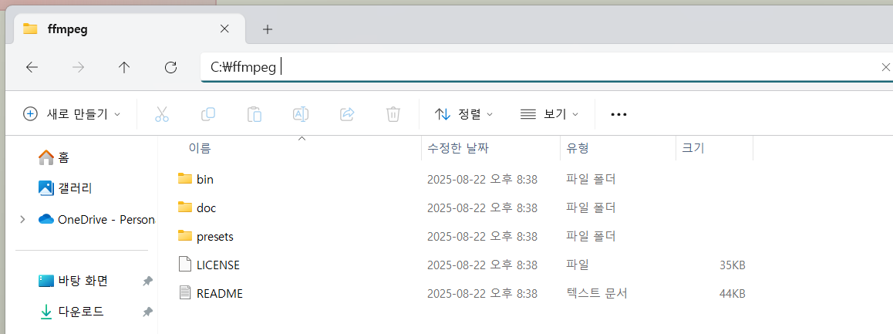Open 갤러리 in sidebar
The height and width of the screenshot is (334, 893).
click(65, 187)
